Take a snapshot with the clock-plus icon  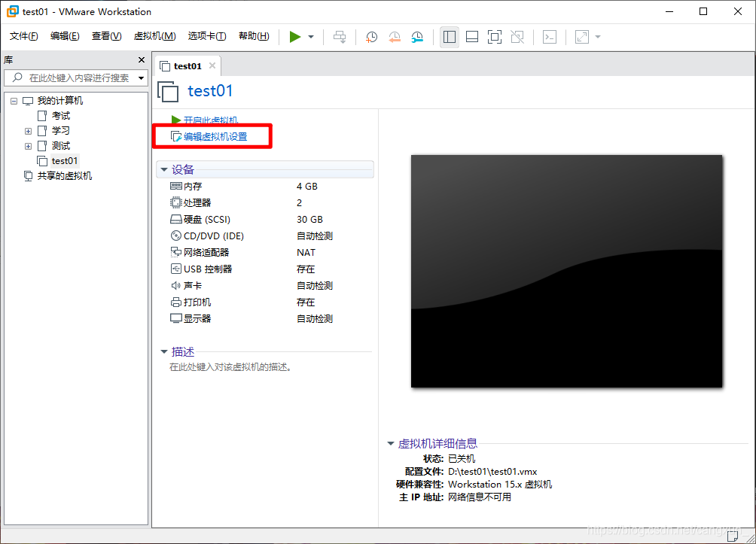pyautogui.click(x=371, y=37)
